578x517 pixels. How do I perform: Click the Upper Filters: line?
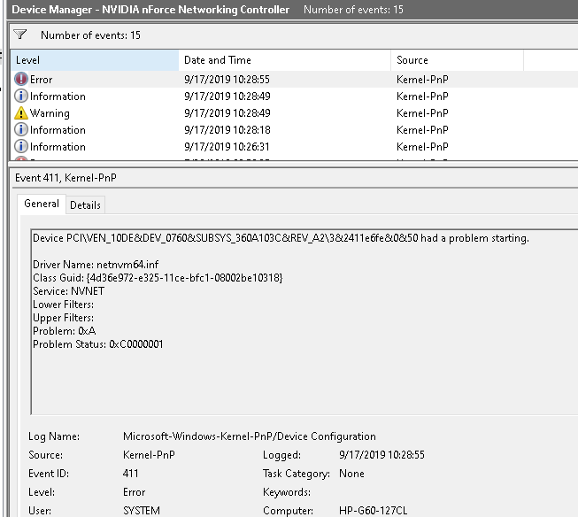[64, 318]
